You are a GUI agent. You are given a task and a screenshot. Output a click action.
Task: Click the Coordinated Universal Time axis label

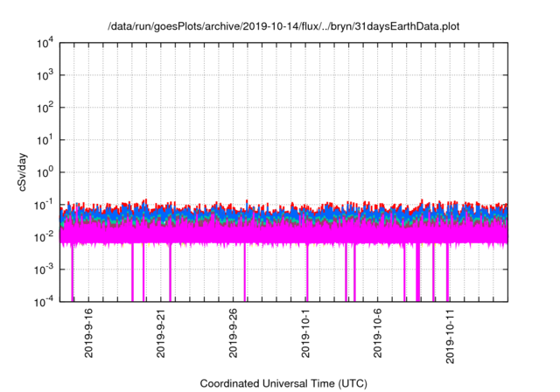(x=283, y=383)
